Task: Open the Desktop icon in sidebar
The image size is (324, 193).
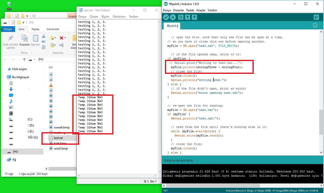Action: (x=11, y=95)
